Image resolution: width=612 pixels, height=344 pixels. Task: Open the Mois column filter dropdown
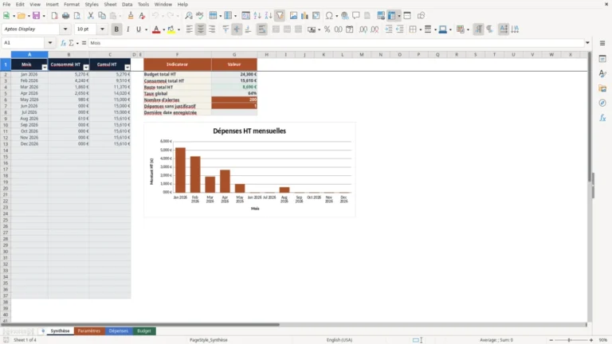[45, 68]
